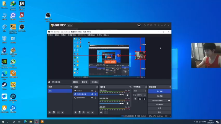Open the 渐变 transition type dropdown
This screenshot has width=221, height=124.
(140, 91)
